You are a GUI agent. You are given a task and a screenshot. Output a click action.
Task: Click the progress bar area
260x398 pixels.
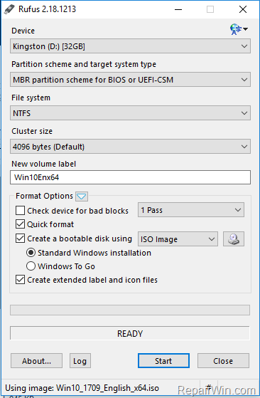(130, 310)
